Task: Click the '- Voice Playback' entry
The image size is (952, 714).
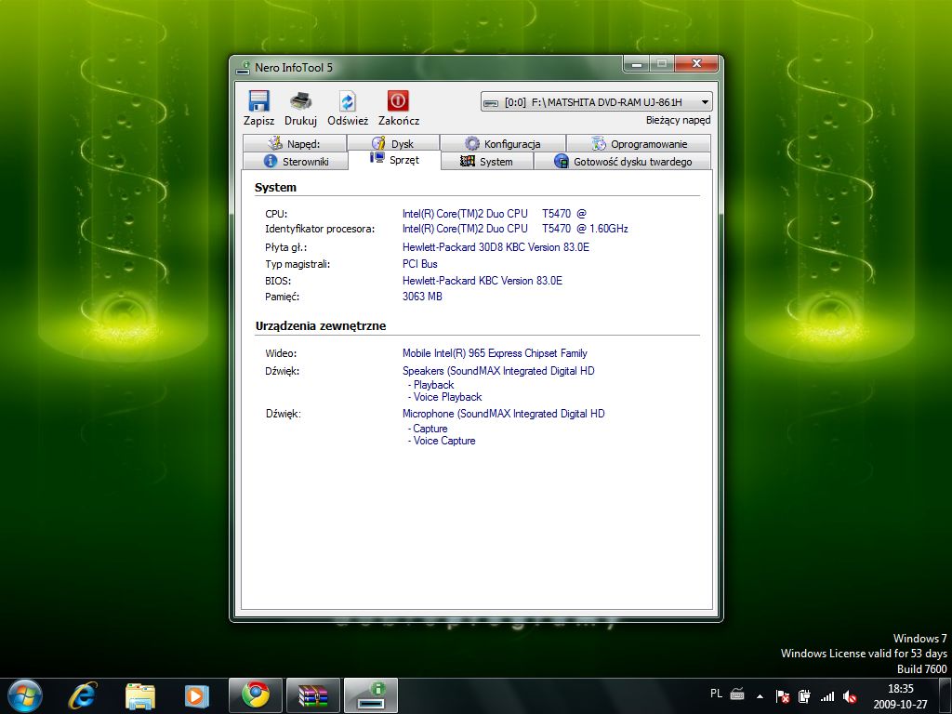Action: 445,397
